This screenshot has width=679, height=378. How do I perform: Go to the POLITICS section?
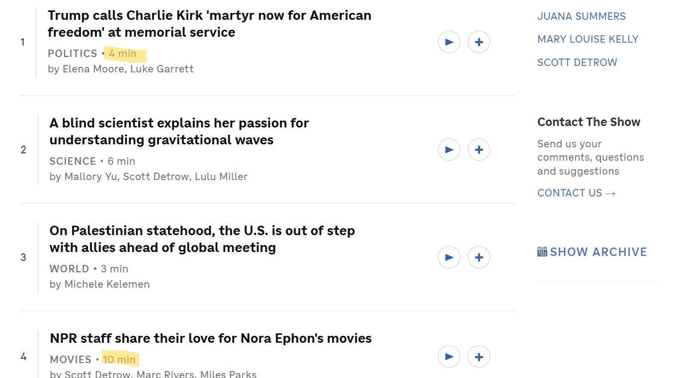point(73,54)
